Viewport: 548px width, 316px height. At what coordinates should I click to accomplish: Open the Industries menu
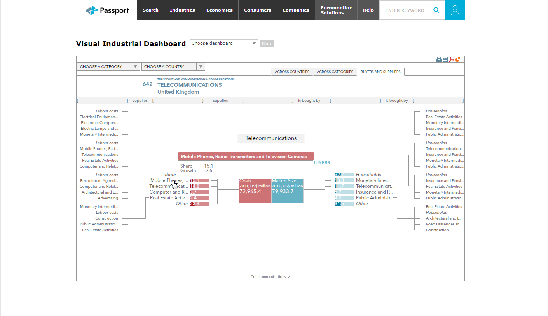point(182,10)
